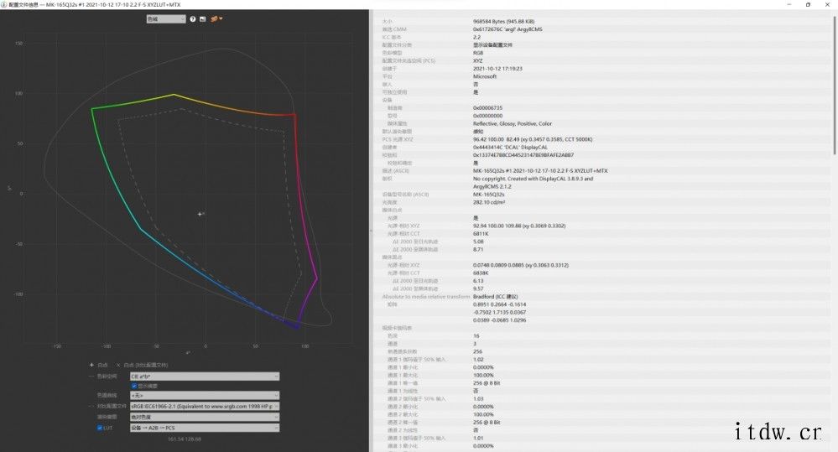Minimize the profile information window
Screen dimensions: 838x452
point(789,4)
